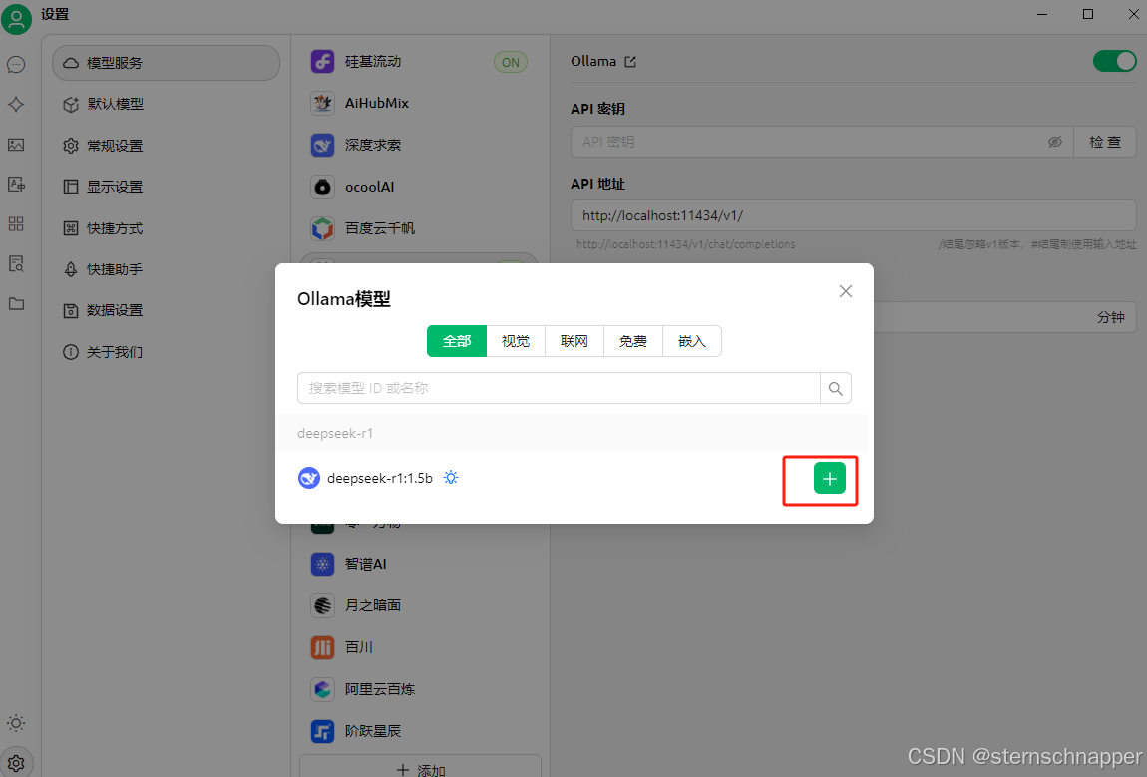The image size is (1147, 777).
Task: Select the 深度求索 provider
Action: point(420,145)
